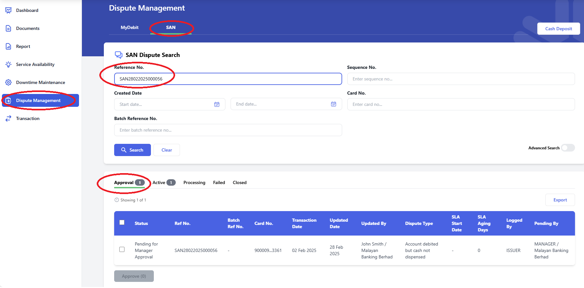Image resolution: width=584 pixels, height=288 pixels.
Task: Click 'Account debited but cash not dispensed' cell
Action: (421, 250)
